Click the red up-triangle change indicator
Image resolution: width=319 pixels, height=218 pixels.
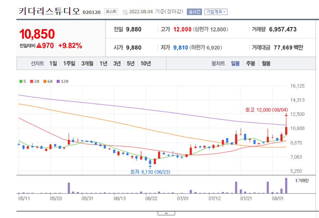click(x=39, y=45)
